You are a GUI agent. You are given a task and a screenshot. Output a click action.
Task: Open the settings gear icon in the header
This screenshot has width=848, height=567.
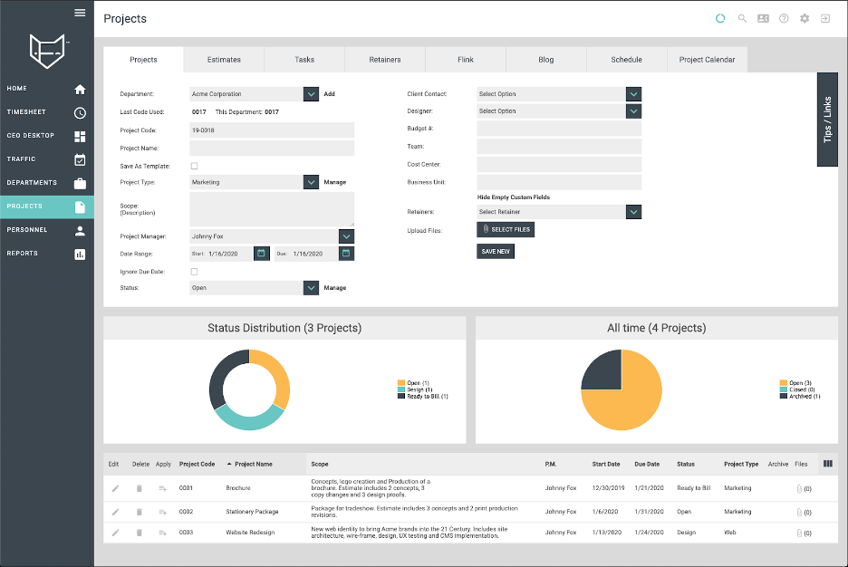click(x=805, y=18)
